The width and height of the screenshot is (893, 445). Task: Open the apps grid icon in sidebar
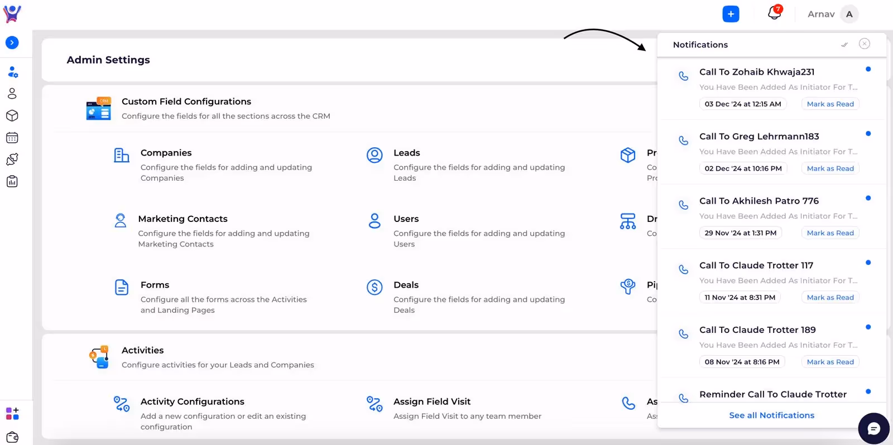[x=12, y=413]
